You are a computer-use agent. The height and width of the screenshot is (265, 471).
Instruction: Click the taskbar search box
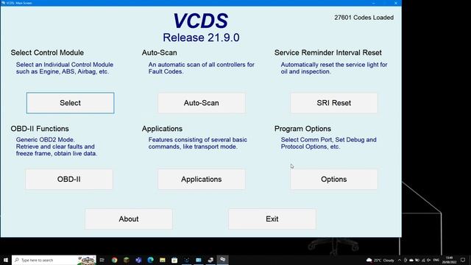click(54, 260)
